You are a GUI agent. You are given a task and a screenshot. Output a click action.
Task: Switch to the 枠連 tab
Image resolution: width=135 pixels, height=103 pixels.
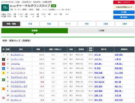coord(30,24)
